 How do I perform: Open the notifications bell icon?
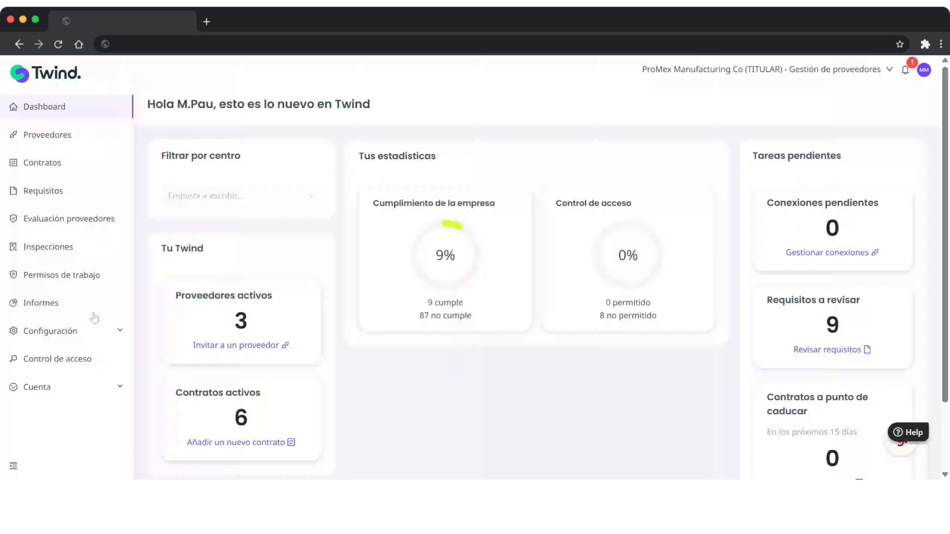pyautogui.click(x=905, y=70)
